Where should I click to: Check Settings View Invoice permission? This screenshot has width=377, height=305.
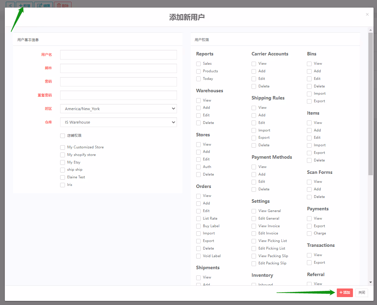[254, 226]
